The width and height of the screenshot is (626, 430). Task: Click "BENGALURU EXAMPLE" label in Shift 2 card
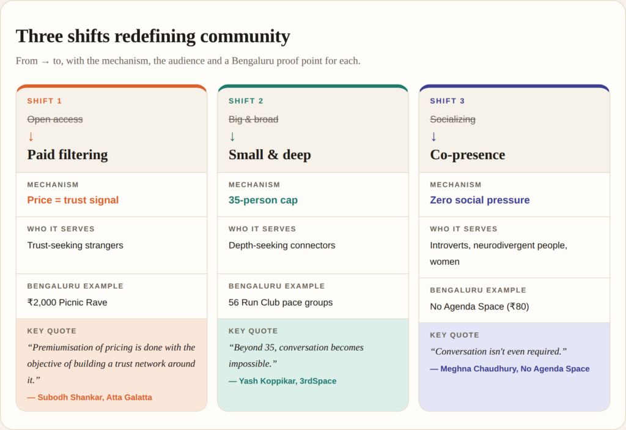click(x=277, y=286)
